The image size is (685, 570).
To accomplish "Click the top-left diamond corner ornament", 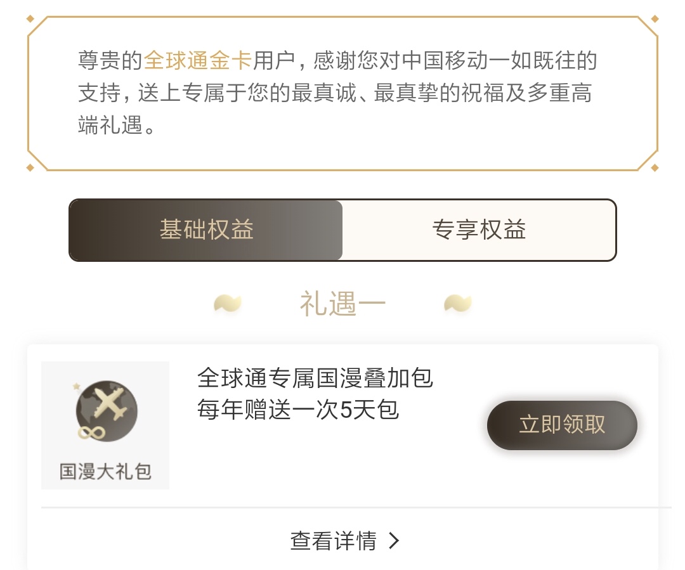I will pos(30,18).
